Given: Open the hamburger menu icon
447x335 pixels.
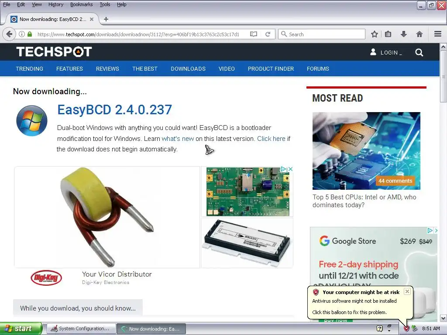Looking at the screenshot, I should click(x=438, y=34).
